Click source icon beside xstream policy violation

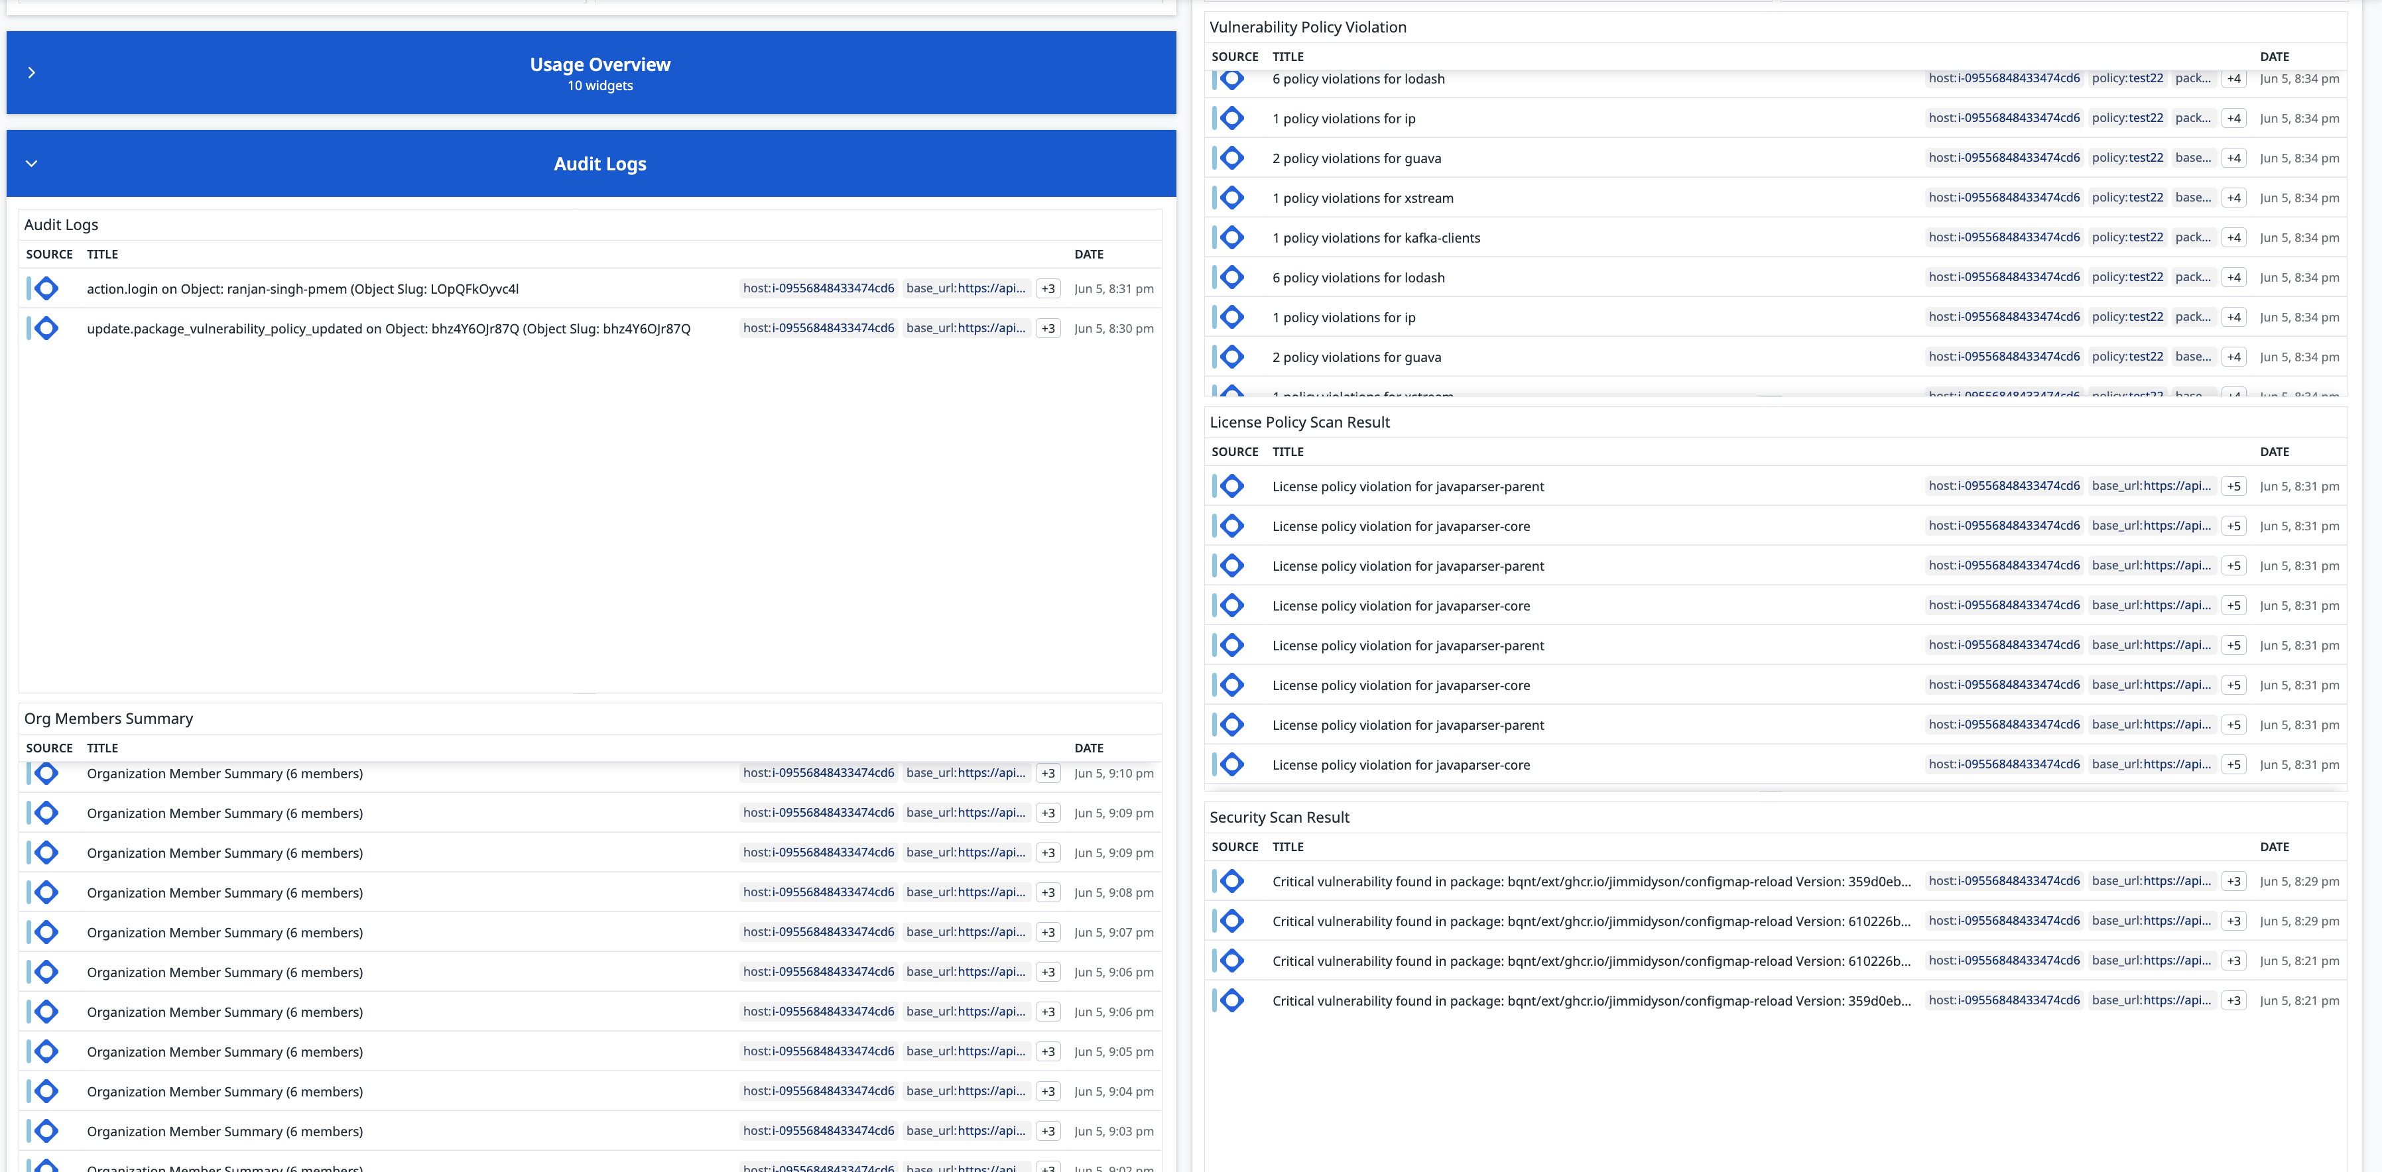[x=1231, y=198]
